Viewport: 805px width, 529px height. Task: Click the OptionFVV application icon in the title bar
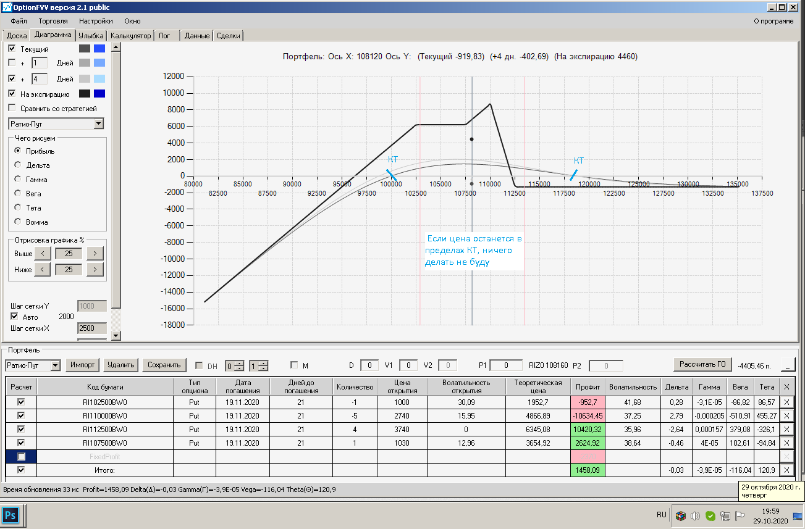[6, 6]
